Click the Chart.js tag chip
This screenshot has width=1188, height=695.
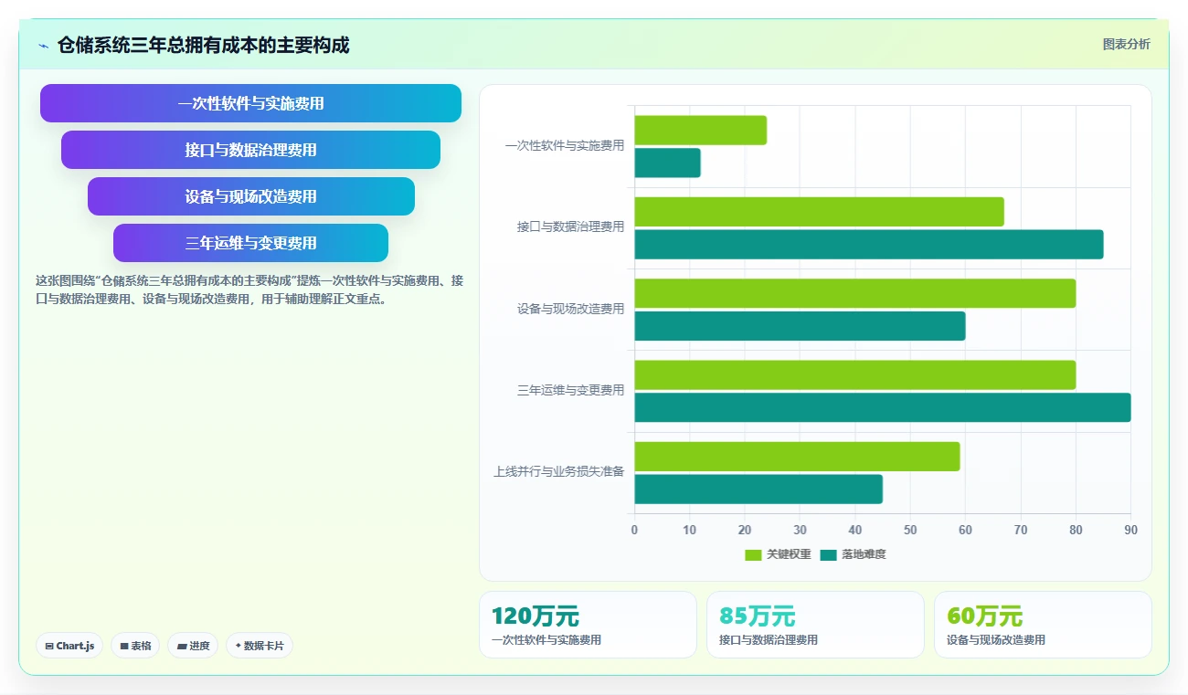(x=69, y=646)
